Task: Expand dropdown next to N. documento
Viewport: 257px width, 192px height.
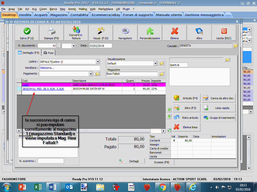Action: [x=74, y=46]
